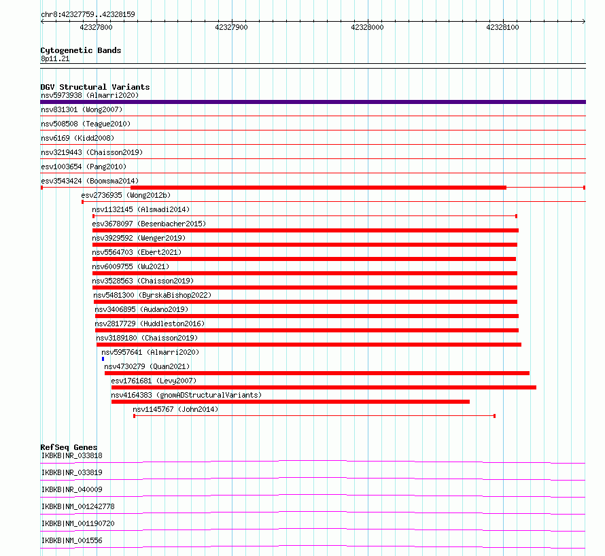Viewport: 605px width, 556px height.
Task: Click the nsv5973938 (Almarri2020) variant label
Action: (x=90, y=95)
